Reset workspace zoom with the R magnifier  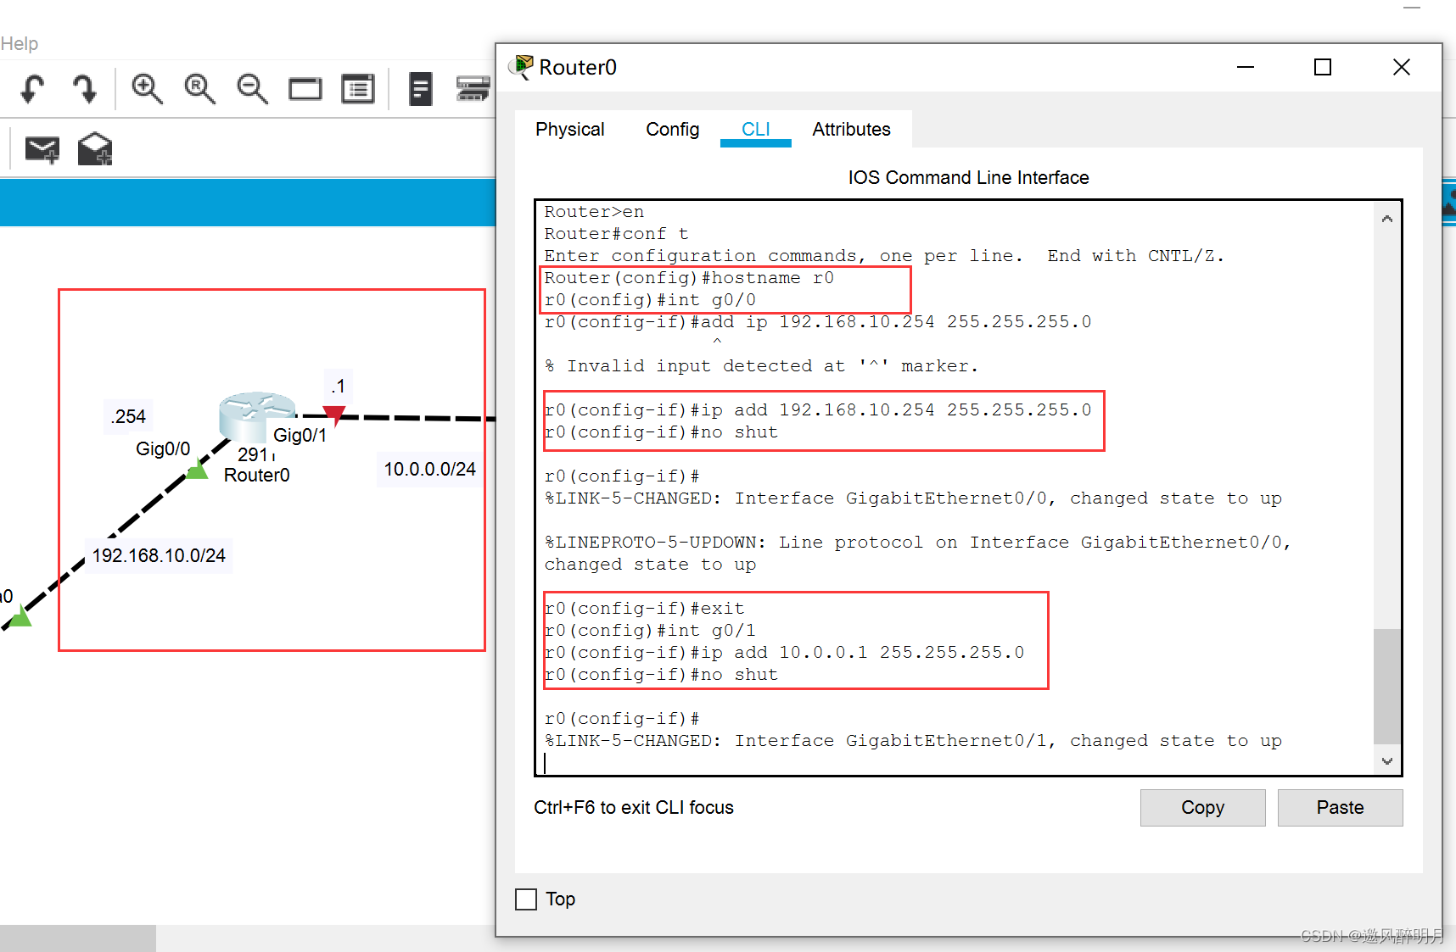point(199,89)
